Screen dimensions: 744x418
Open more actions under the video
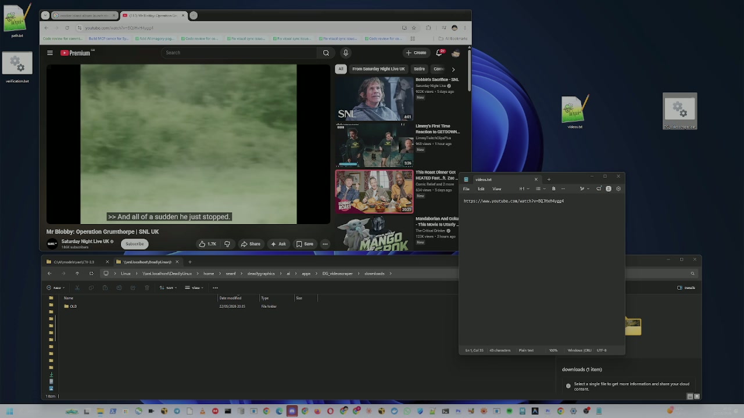(325, 244)
